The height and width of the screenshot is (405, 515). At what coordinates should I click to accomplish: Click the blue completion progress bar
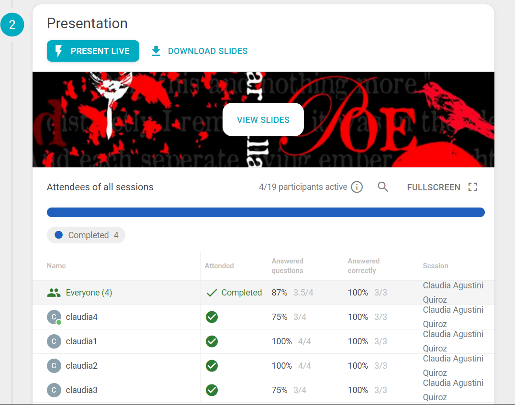point(266,212)
